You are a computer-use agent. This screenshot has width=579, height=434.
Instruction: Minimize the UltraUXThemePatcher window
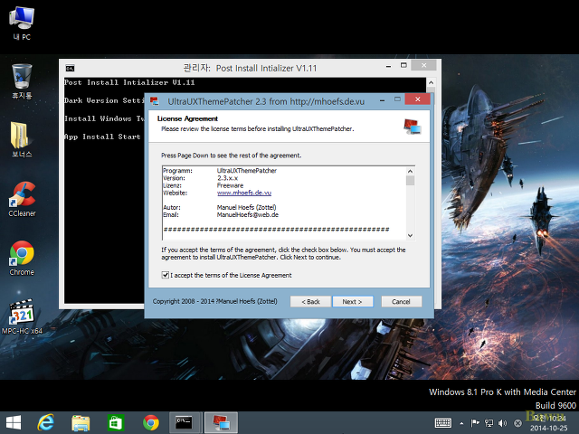383,100
